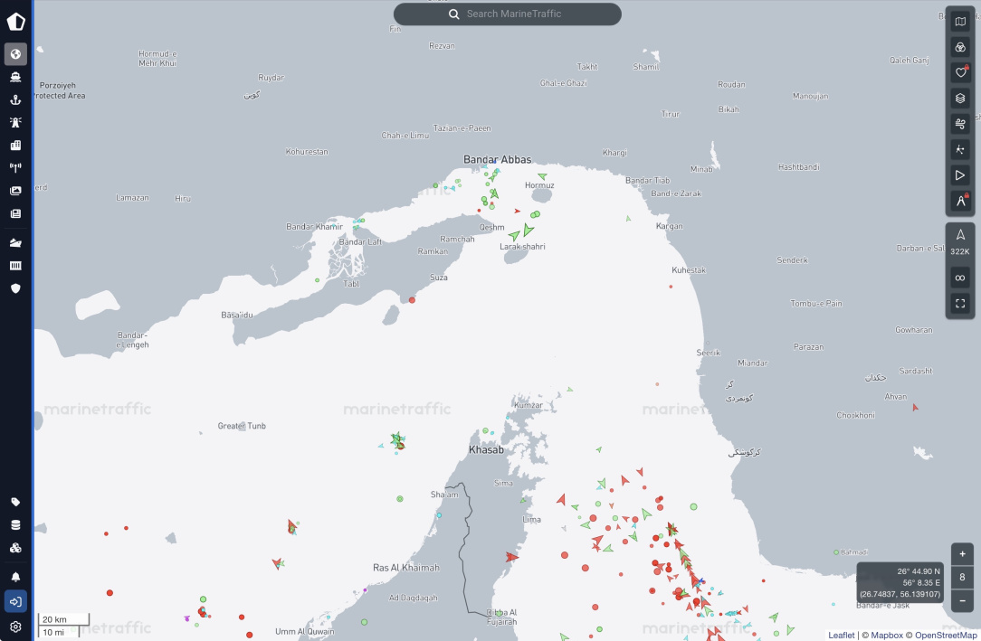Open the AIS Stations antenna icon
Viewport: 981px width, 641px height.
pyautogui.click(x=15, y=167)
